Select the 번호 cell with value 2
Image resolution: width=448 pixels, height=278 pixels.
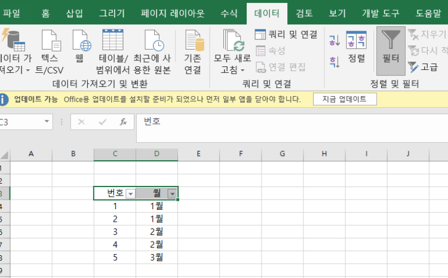pos(115,219)
